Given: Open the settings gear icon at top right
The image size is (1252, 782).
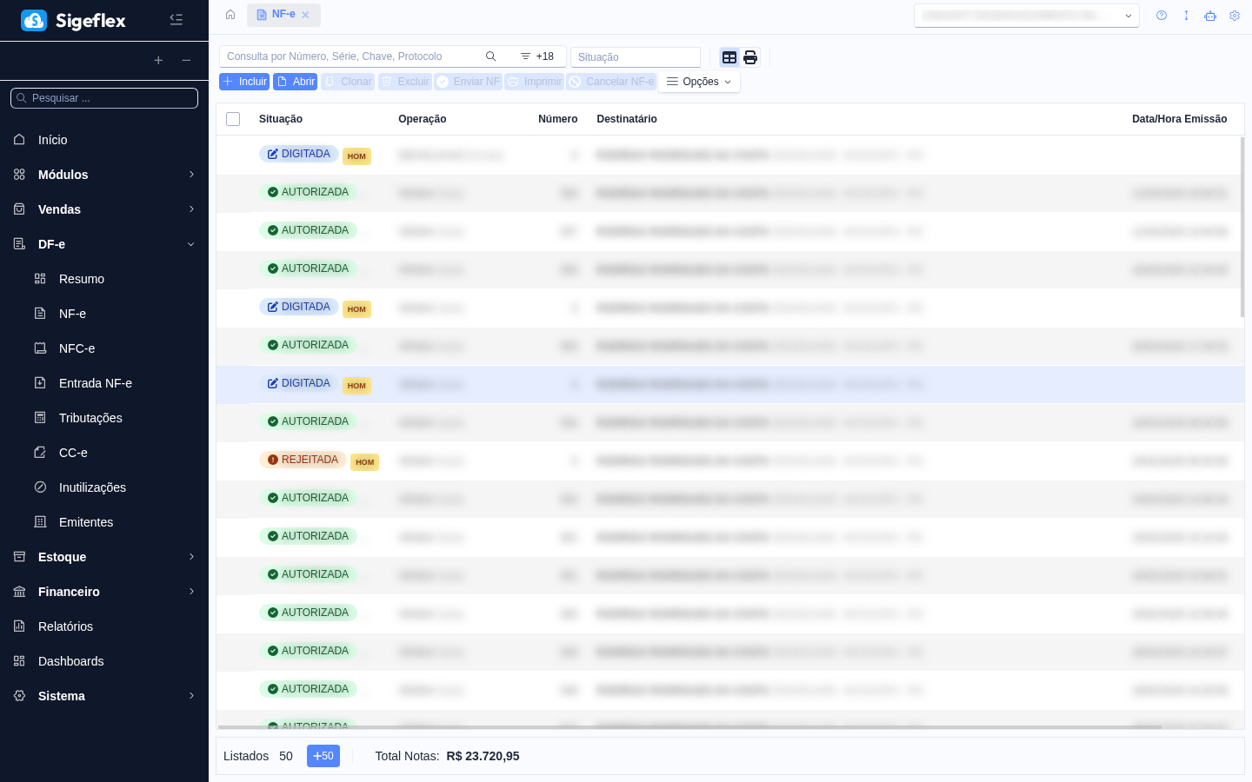Looking at the screenshot, I should click(1235, 16).
